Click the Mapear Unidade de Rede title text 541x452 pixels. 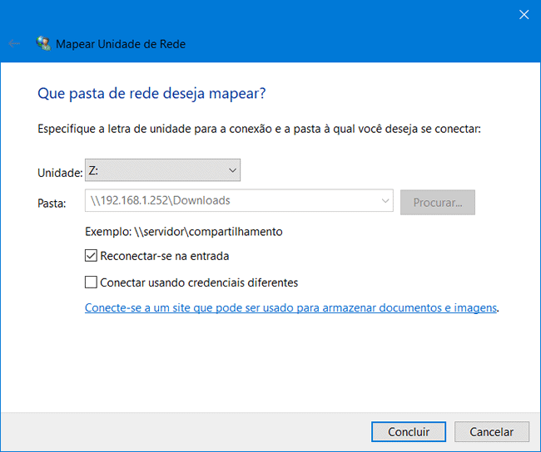pos(121,44)
